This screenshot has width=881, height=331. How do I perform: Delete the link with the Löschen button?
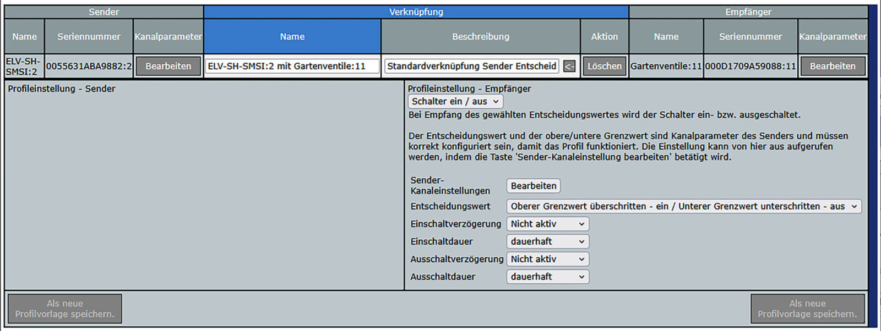tap(604, 66)
